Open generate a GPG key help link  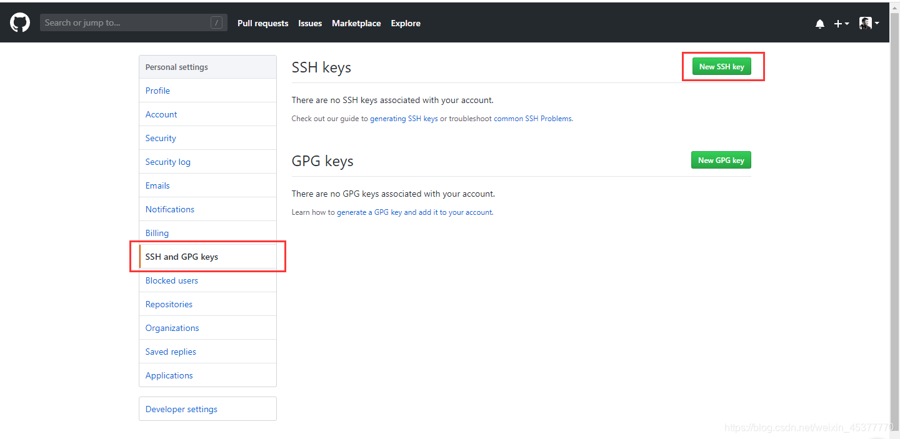415,212
